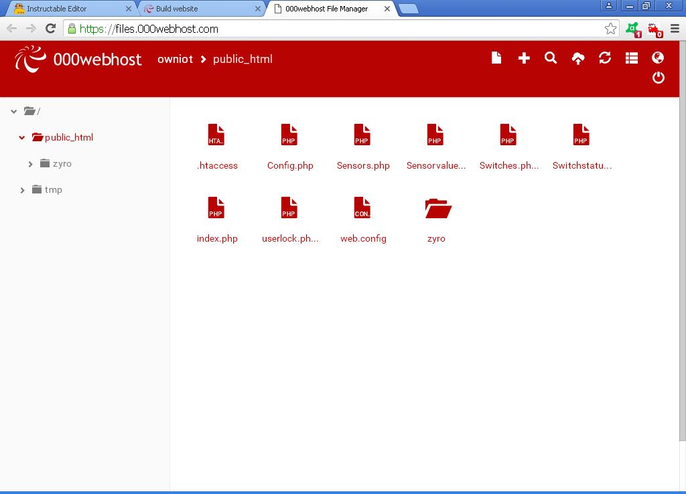Select the .htaccess file icon
686x494 pixels.
coord(216,135)
